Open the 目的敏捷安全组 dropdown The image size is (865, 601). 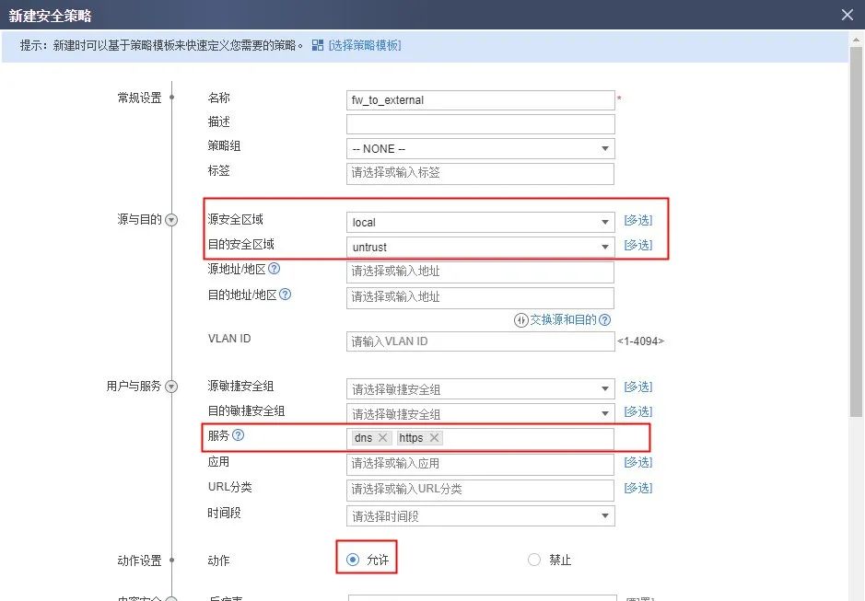click(x=481, y=414)
